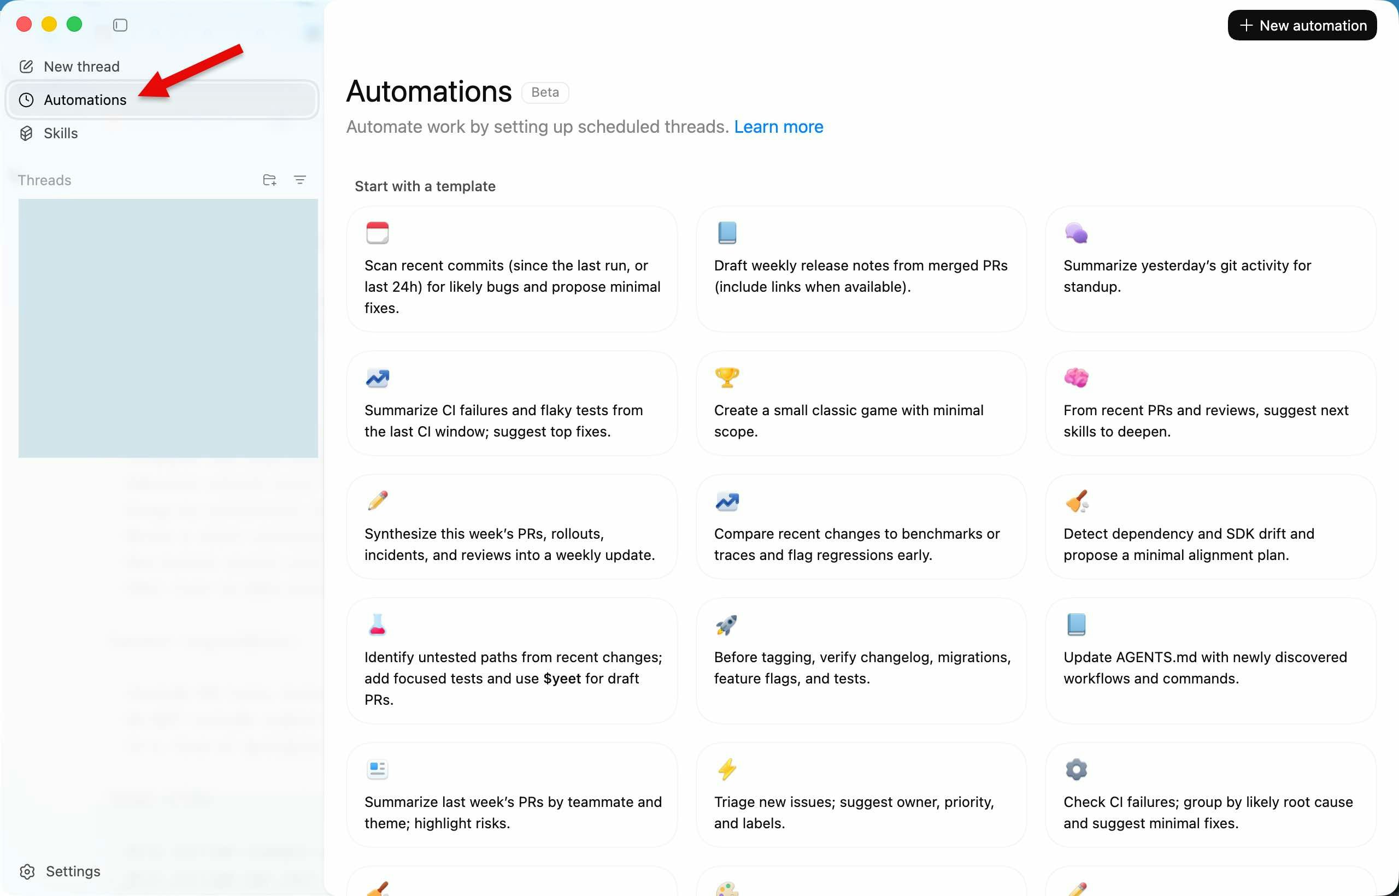Click the flask icon on untested paths template

tap(377, 624)
